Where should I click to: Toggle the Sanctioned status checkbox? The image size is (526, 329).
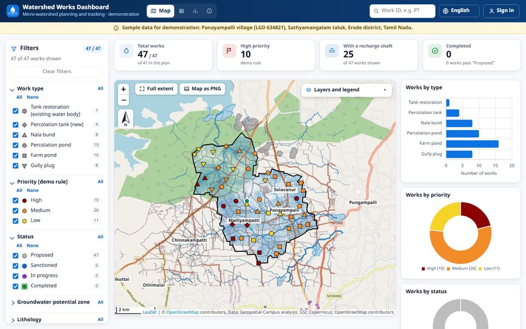pyautogui.click(x=15, y=266)
